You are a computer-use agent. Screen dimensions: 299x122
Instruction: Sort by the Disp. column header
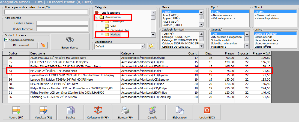[206, 53]
